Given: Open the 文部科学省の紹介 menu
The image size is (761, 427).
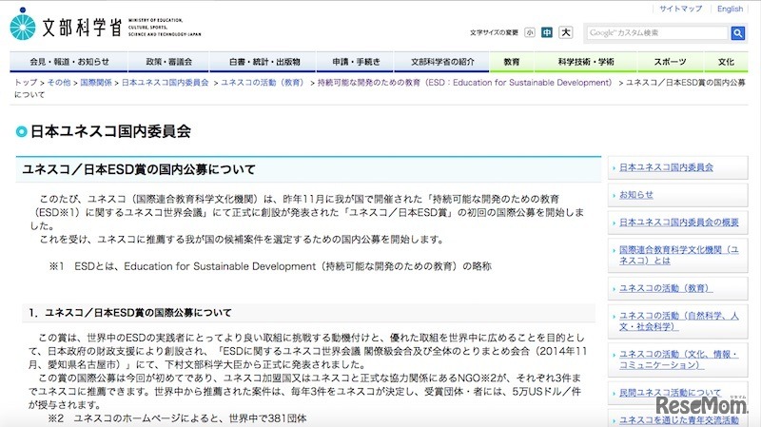Looking at the screenshot, I should (x=442, y=62).
